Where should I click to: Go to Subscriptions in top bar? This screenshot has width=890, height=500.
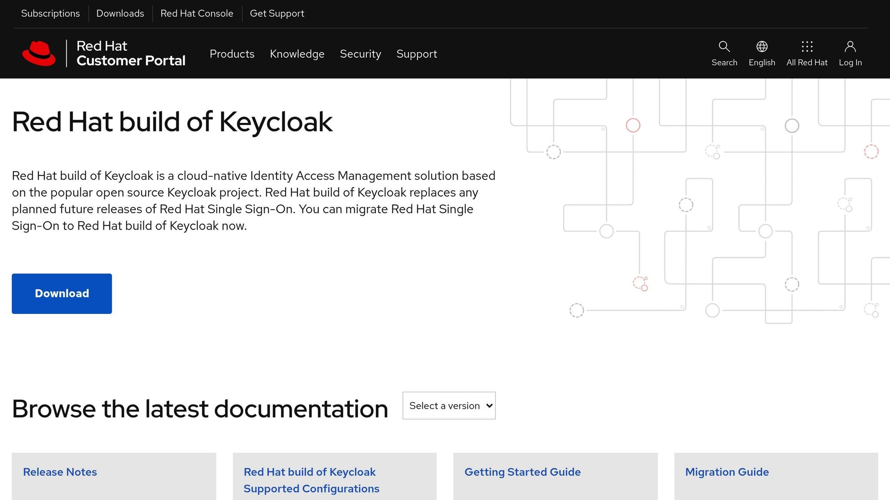[50, 13]
